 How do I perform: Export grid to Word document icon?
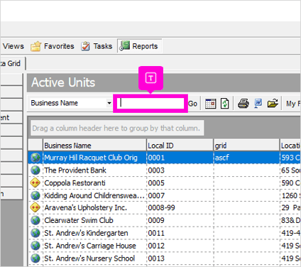pos(258,104)
